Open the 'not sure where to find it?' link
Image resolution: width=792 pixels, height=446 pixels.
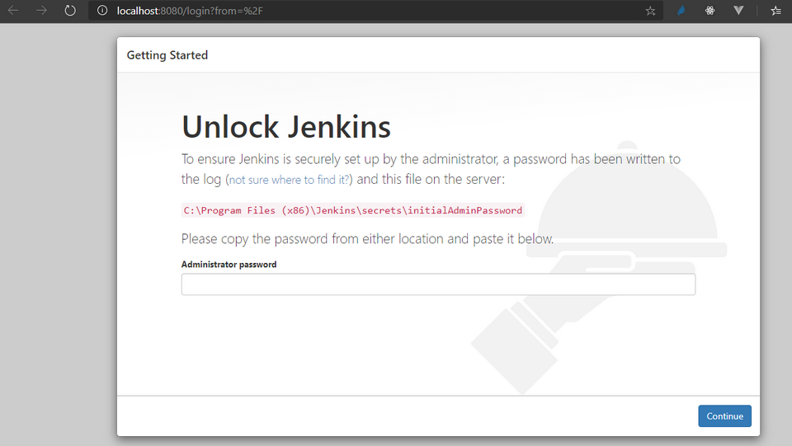coord(289,180)
